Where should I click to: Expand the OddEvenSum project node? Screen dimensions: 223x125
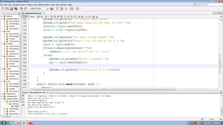2,94
